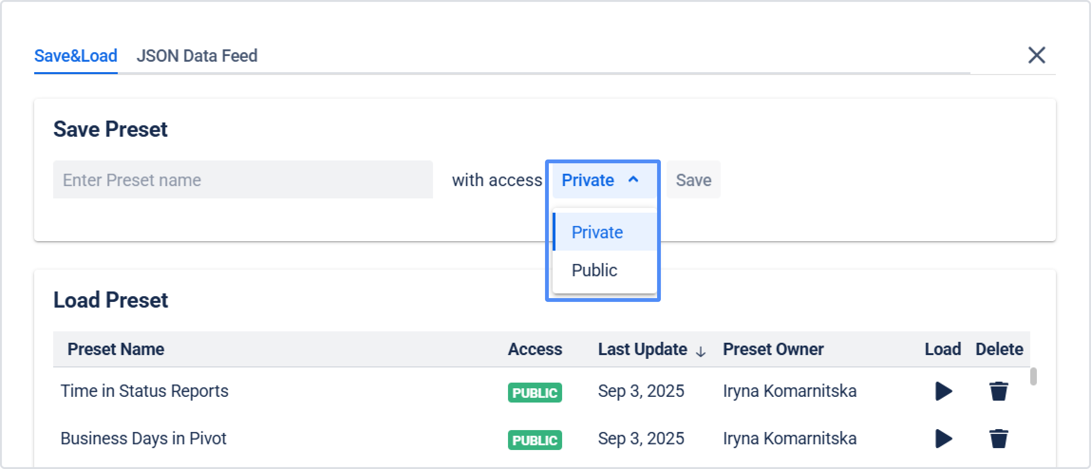
Task: Choose Public from access options
Action: tap(594, 270)
